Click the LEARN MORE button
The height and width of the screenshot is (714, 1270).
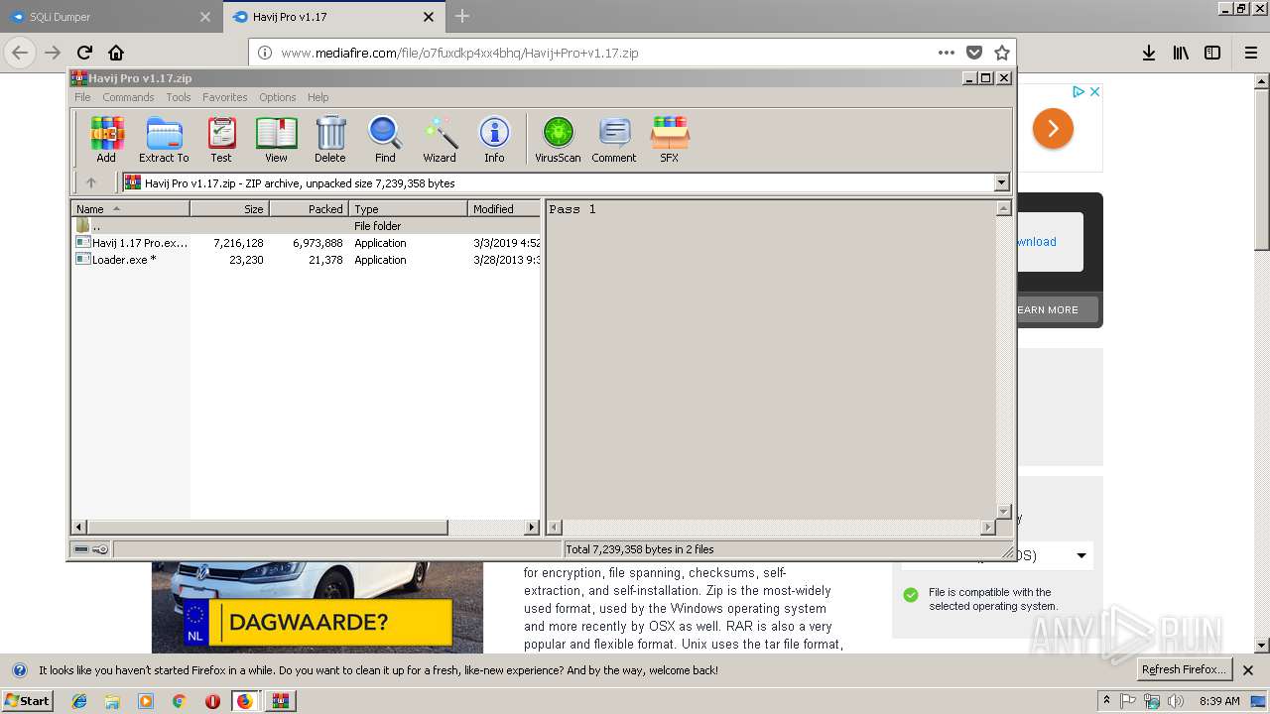pos(1056,309)
